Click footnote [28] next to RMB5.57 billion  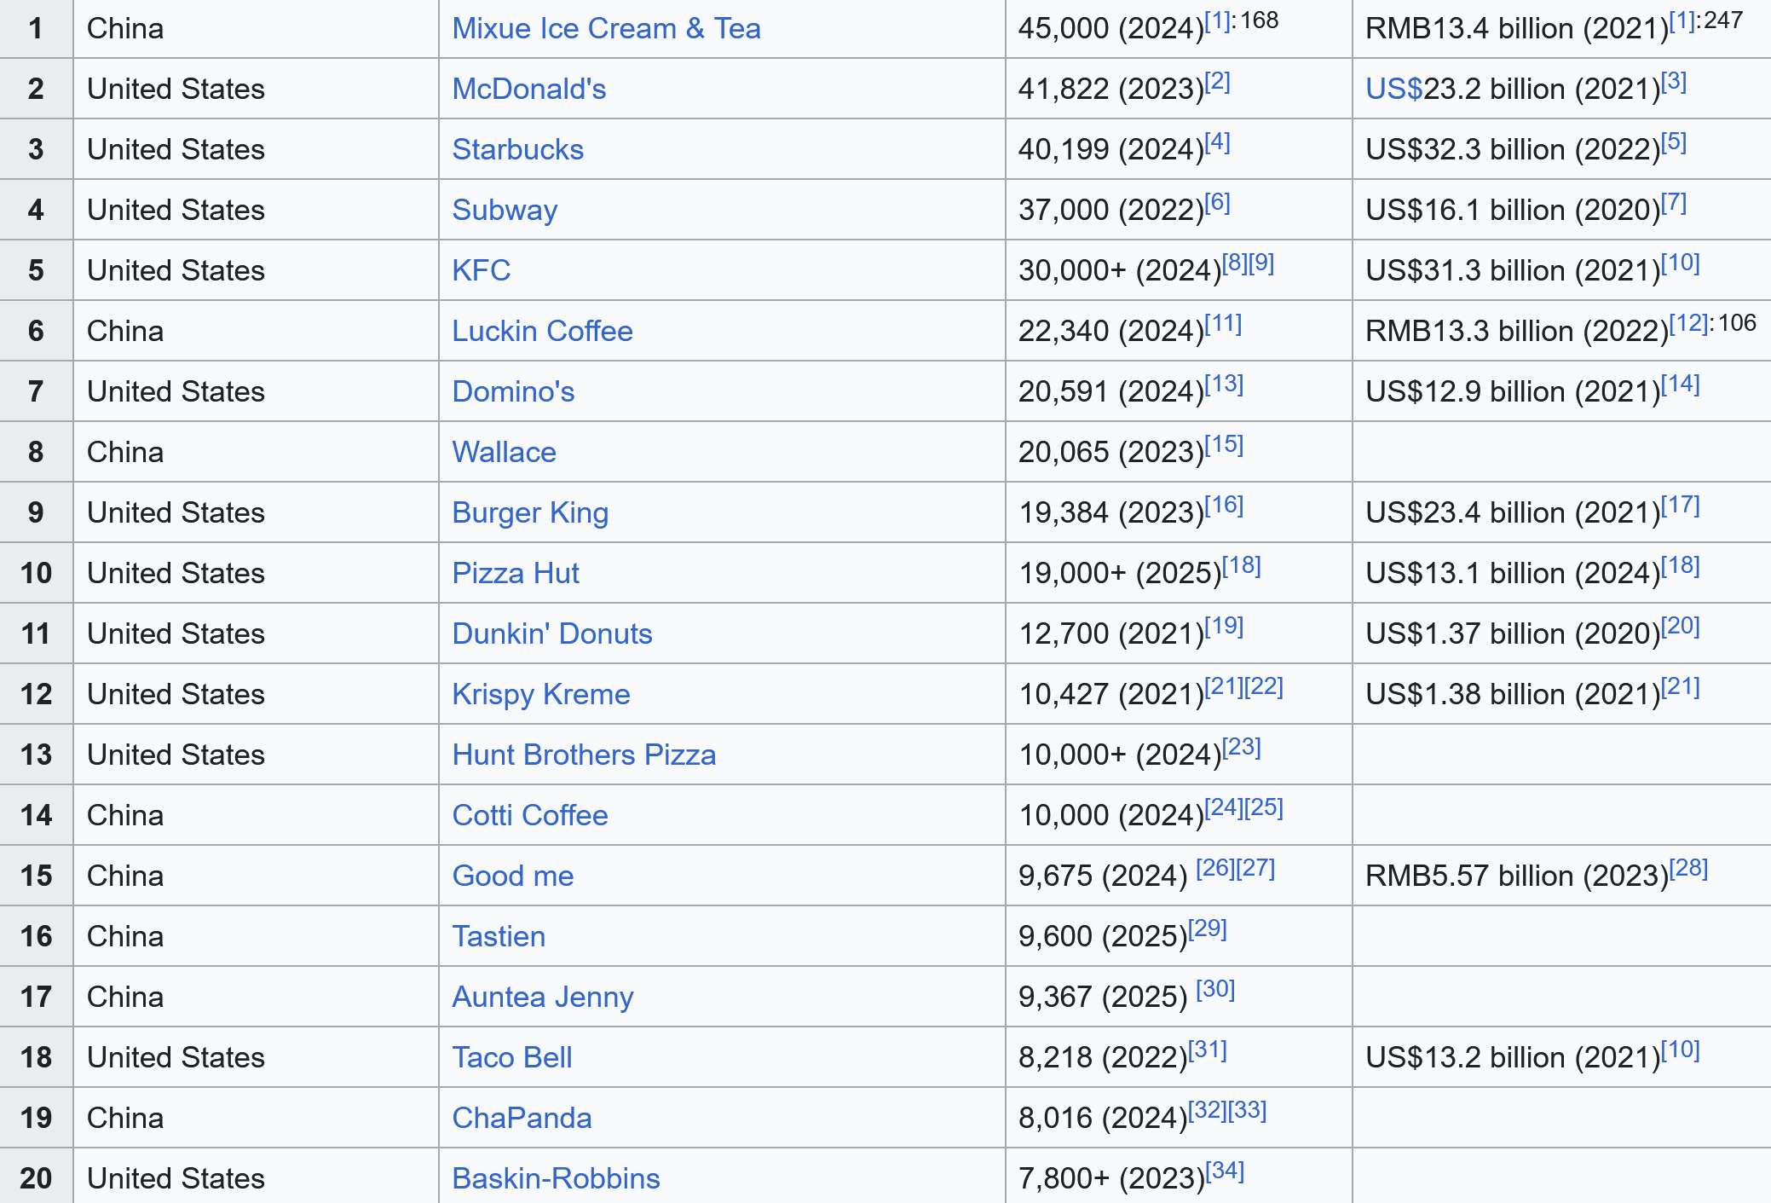coord(1688,868)
